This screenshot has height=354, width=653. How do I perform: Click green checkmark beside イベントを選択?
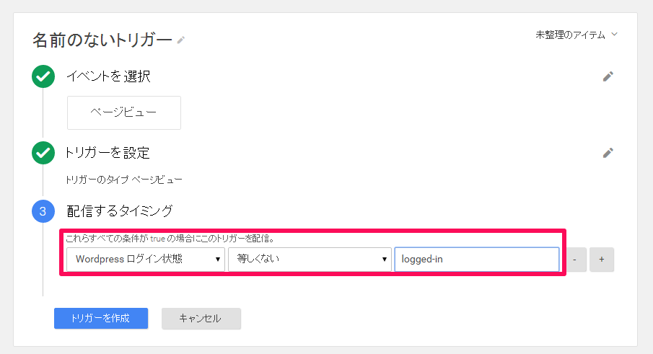pos(43,76)
